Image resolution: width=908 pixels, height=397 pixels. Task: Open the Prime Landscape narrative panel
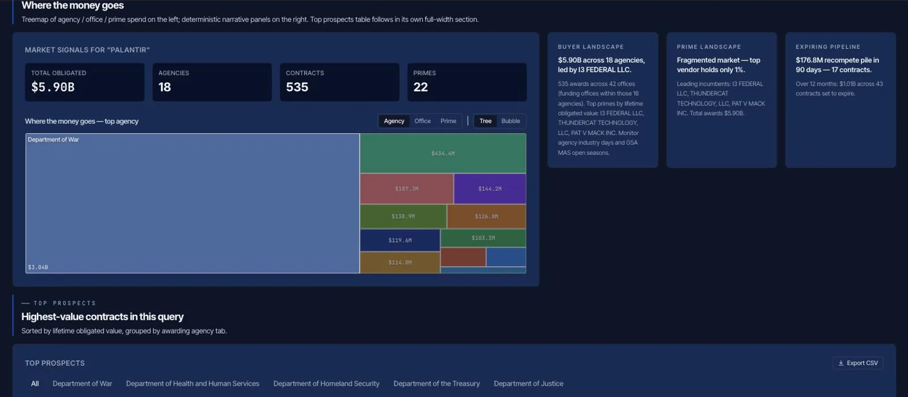click(x=721, y=100)
